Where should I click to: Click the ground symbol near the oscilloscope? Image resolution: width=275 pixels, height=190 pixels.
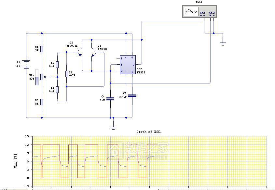click(x=223, y=43)
